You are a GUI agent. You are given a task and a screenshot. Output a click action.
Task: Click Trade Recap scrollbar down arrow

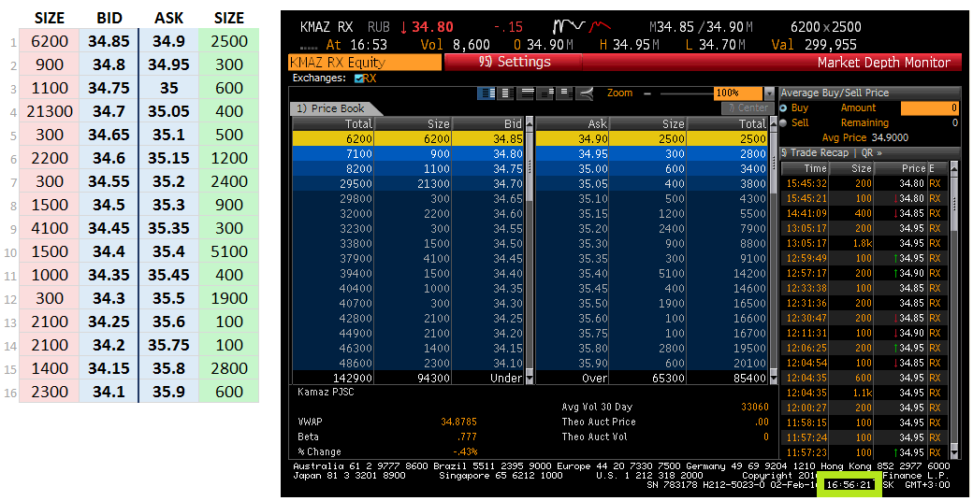[953, 452]
